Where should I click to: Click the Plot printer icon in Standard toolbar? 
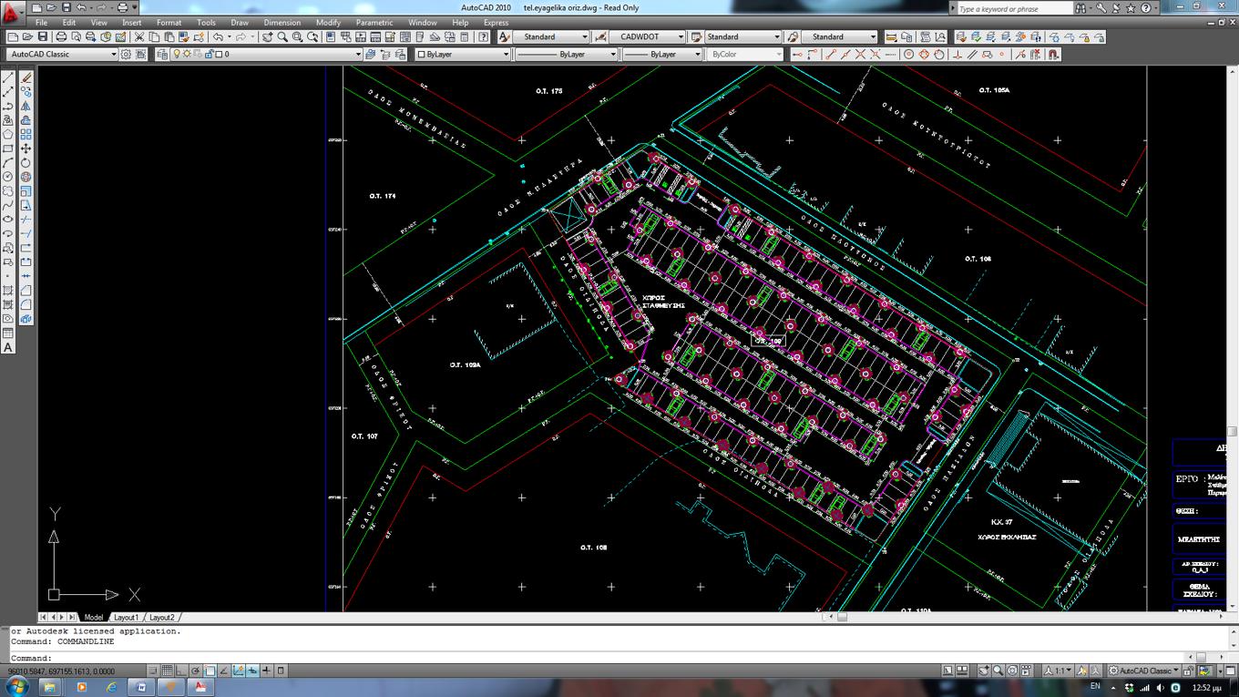61,36
